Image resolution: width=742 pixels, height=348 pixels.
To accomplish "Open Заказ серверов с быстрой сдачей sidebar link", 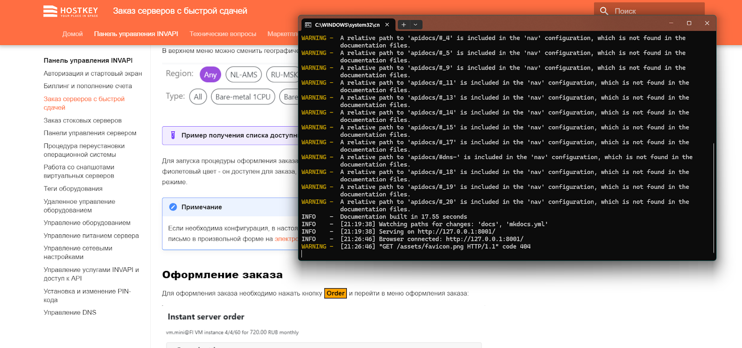I will click(x=84, y=103).
